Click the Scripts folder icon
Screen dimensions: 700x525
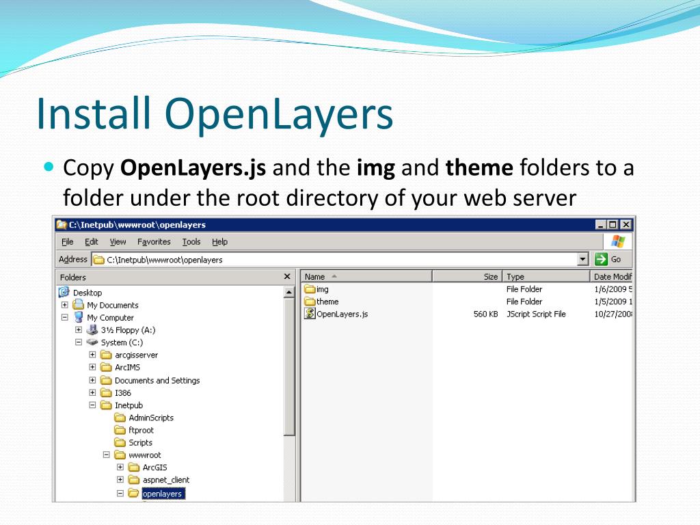coord(120,443)
